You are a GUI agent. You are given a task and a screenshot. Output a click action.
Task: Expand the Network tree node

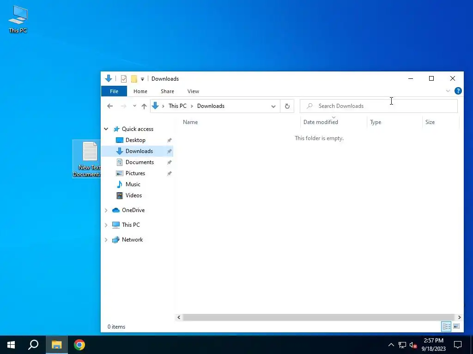pyautogui.click(x=106, y=240)
